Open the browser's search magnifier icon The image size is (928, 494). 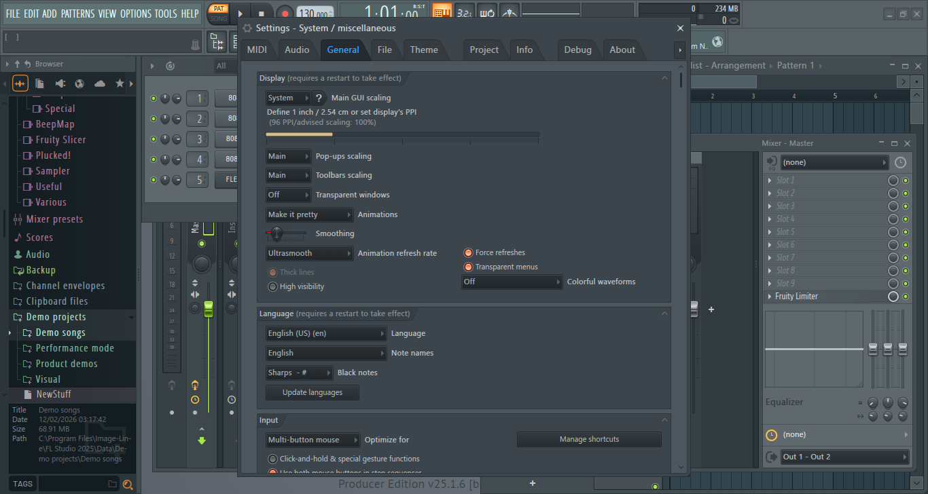(127, 484)
